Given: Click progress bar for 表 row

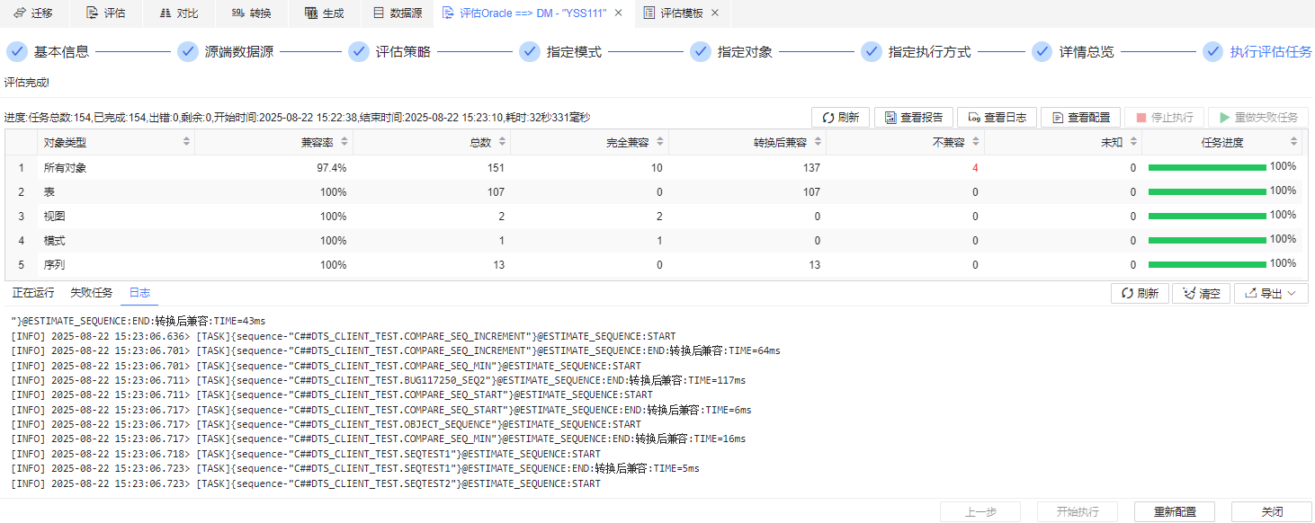Looking at the screenshot, I should point(1207,192).
